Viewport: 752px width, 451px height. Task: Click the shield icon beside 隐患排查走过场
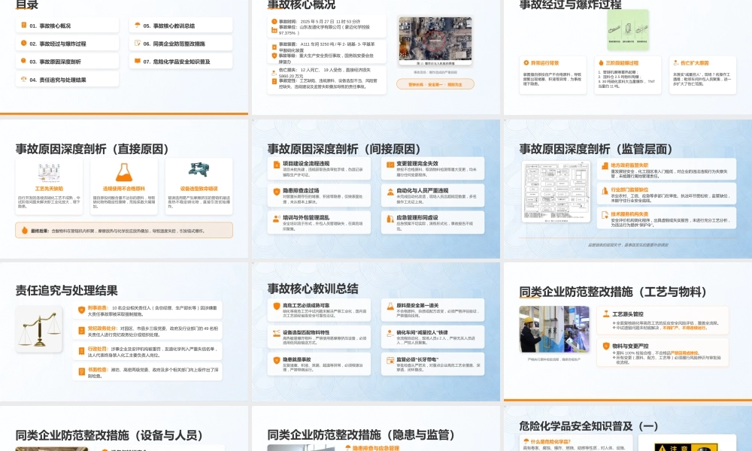coord(276,192)
